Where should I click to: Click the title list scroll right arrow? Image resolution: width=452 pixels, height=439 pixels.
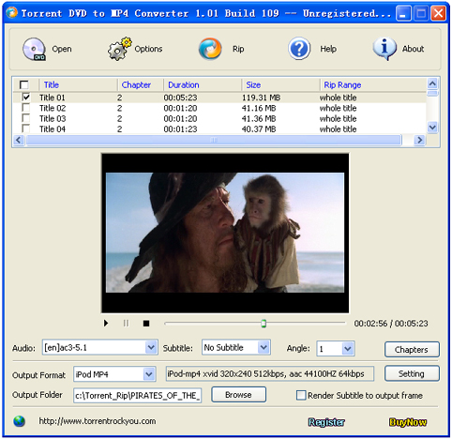(419, 140)
